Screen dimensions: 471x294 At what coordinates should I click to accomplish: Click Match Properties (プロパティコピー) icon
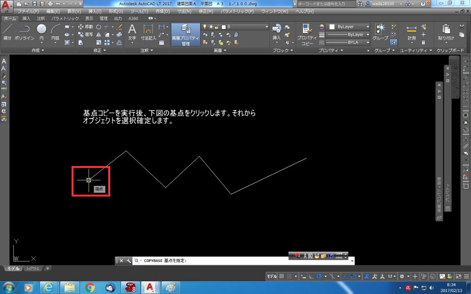[307, 35]
